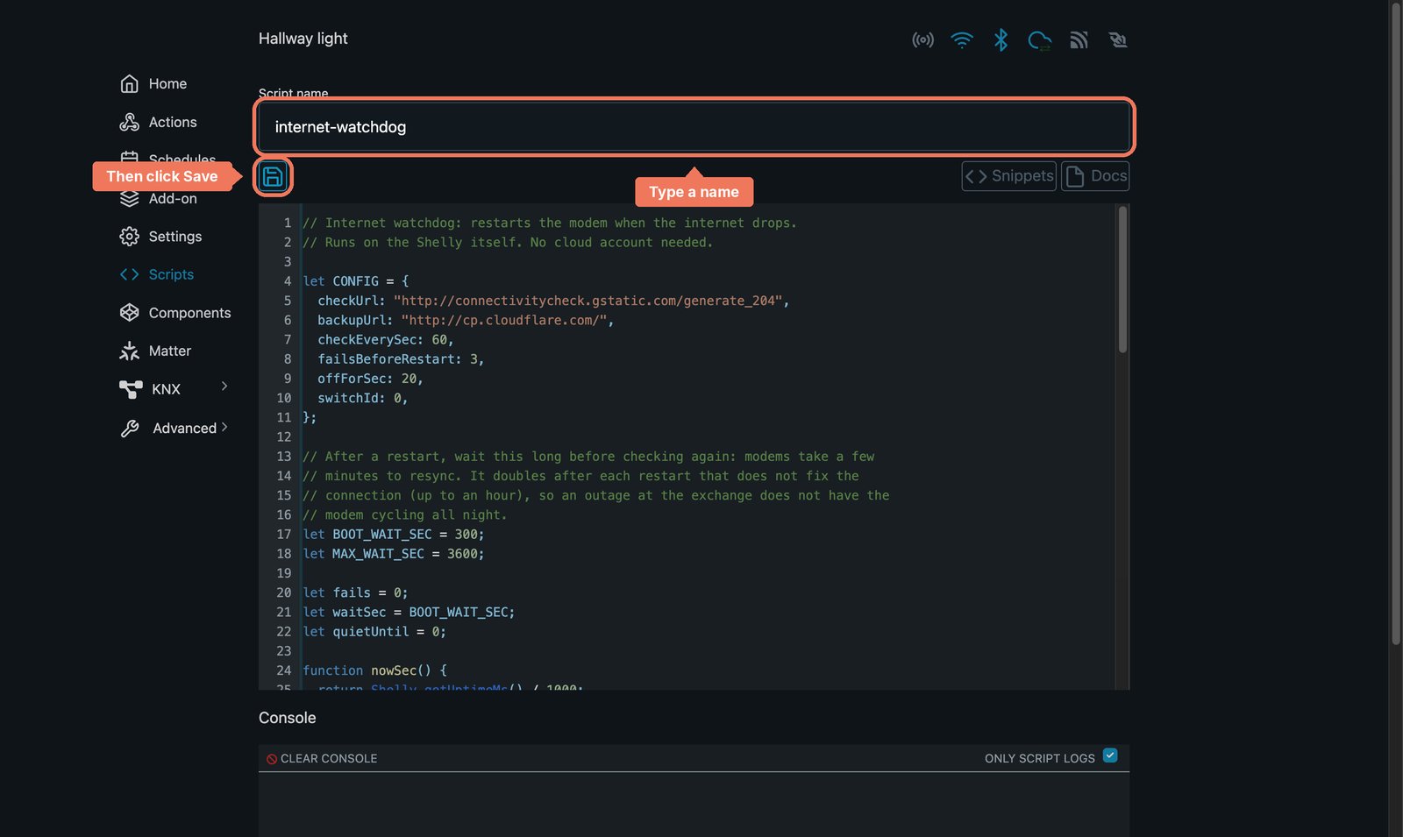Clear the console output
This screenshot has height=837, width=1403.
tap(321, 759)
